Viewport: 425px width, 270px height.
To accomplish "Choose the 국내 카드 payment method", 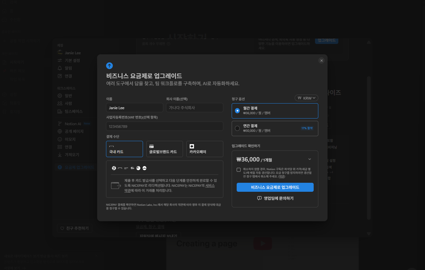I will pos(124,149).
